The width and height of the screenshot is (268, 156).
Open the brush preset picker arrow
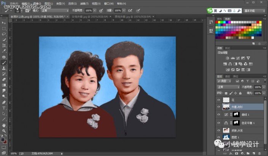[x=22, y=11]
